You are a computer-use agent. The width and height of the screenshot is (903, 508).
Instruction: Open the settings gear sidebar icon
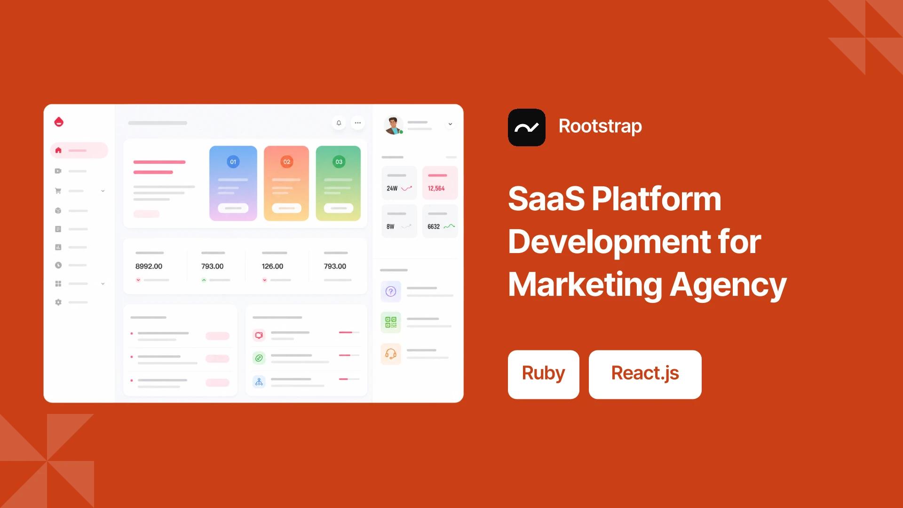(58, 302)
